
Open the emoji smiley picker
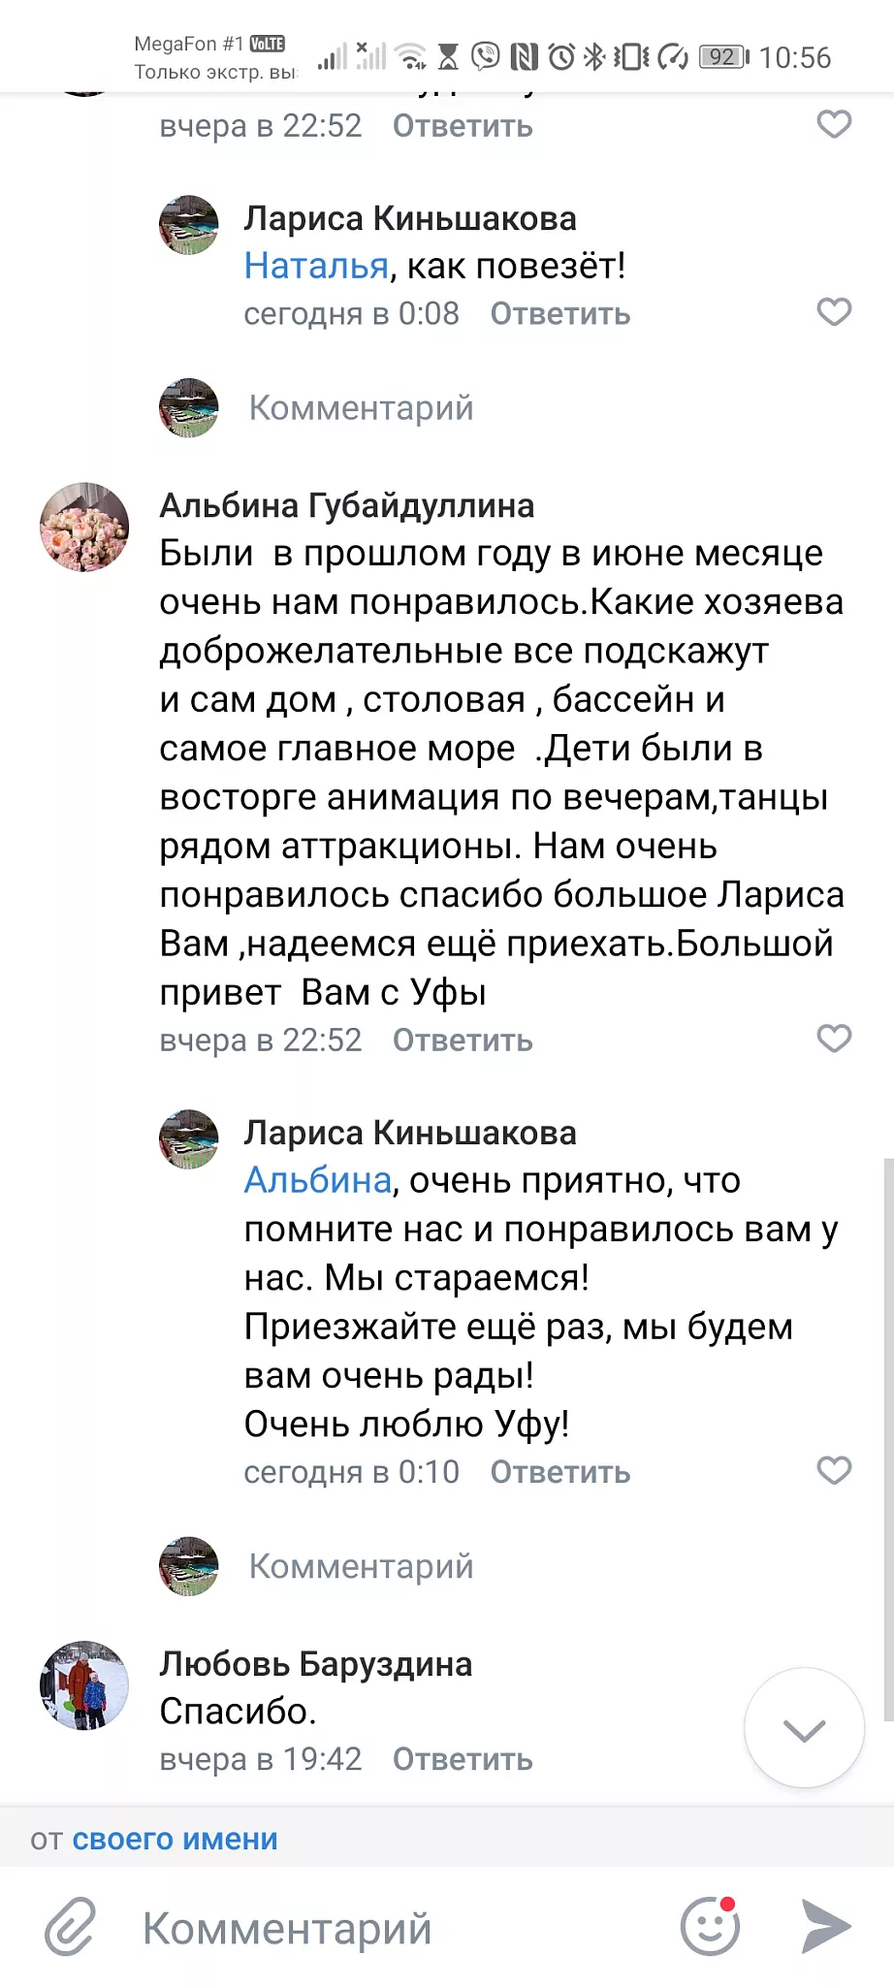pyautogui.click(x=710, y=1926)
